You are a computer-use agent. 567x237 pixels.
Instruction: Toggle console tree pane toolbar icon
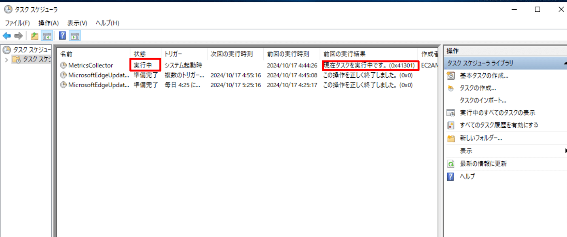coord(47,36)
